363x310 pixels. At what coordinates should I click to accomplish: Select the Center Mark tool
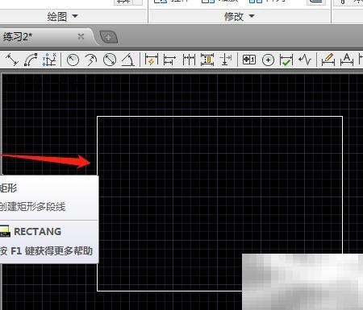[268, 60]
